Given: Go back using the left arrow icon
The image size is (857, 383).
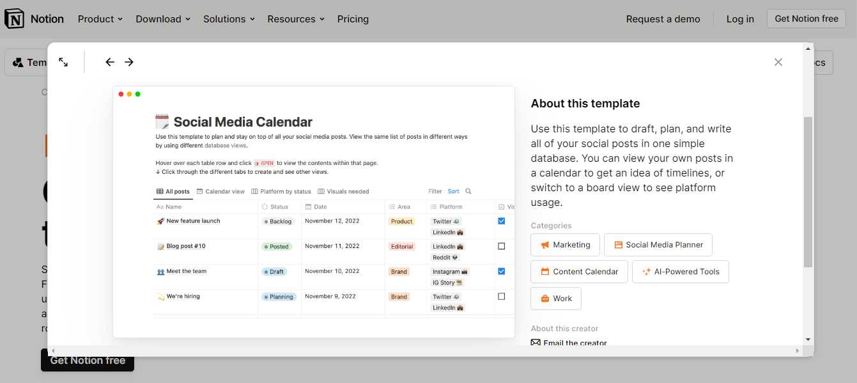Looking at the screenshot, I should (109, 62).
